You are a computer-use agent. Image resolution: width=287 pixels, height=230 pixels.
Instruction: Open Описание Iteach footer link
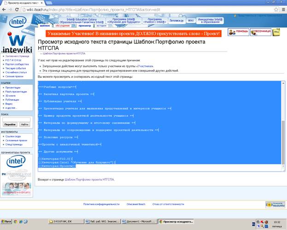pos(136,204)
